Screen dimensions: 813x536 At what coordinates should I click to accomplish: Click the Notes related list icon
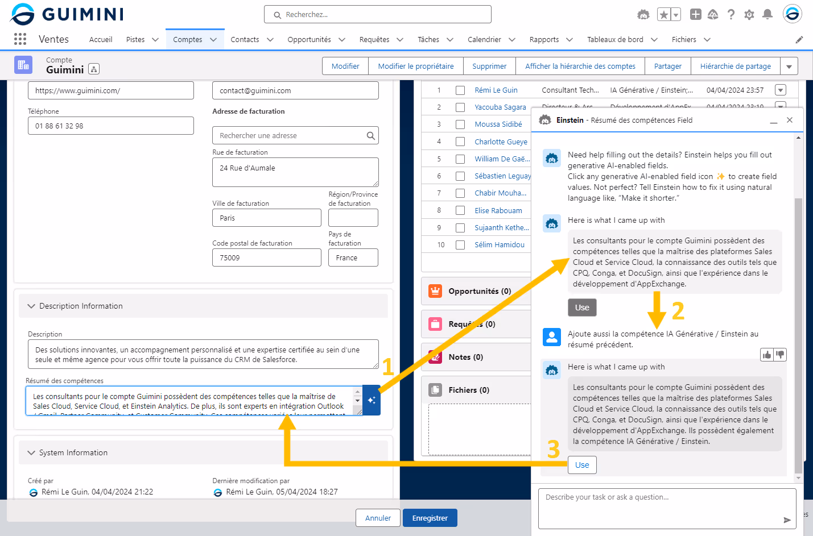click(x=435, y=357)
